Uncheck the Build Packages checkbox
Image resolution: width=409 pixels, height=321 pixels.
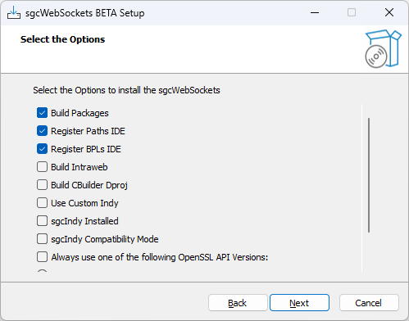42,113
